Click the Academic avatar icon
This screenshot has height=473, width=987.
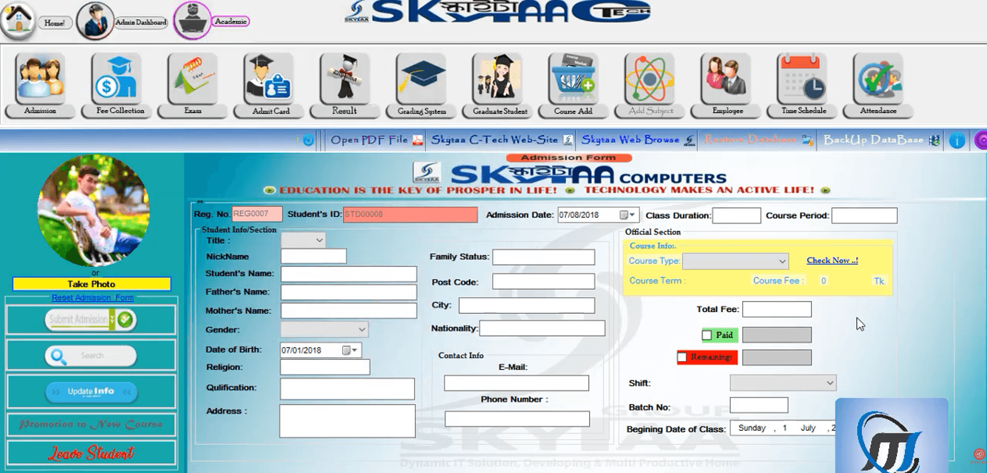(x=192, y=20)
